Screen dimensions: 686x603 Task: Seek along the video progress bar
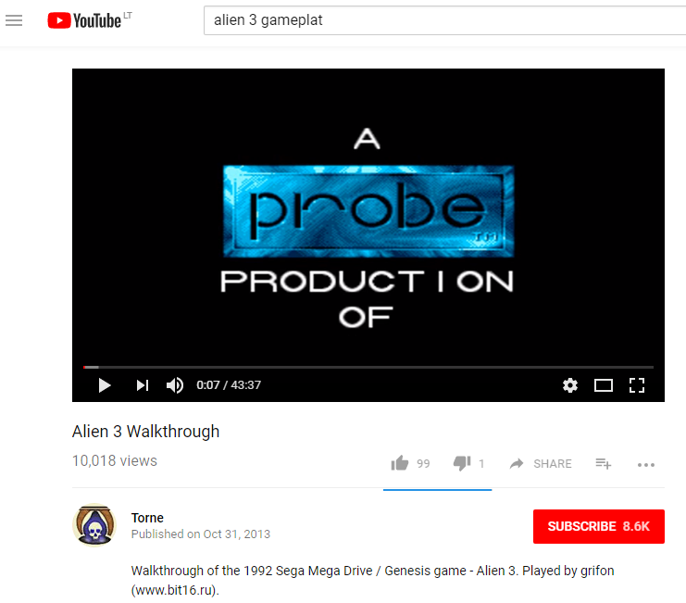pos(368,367)
